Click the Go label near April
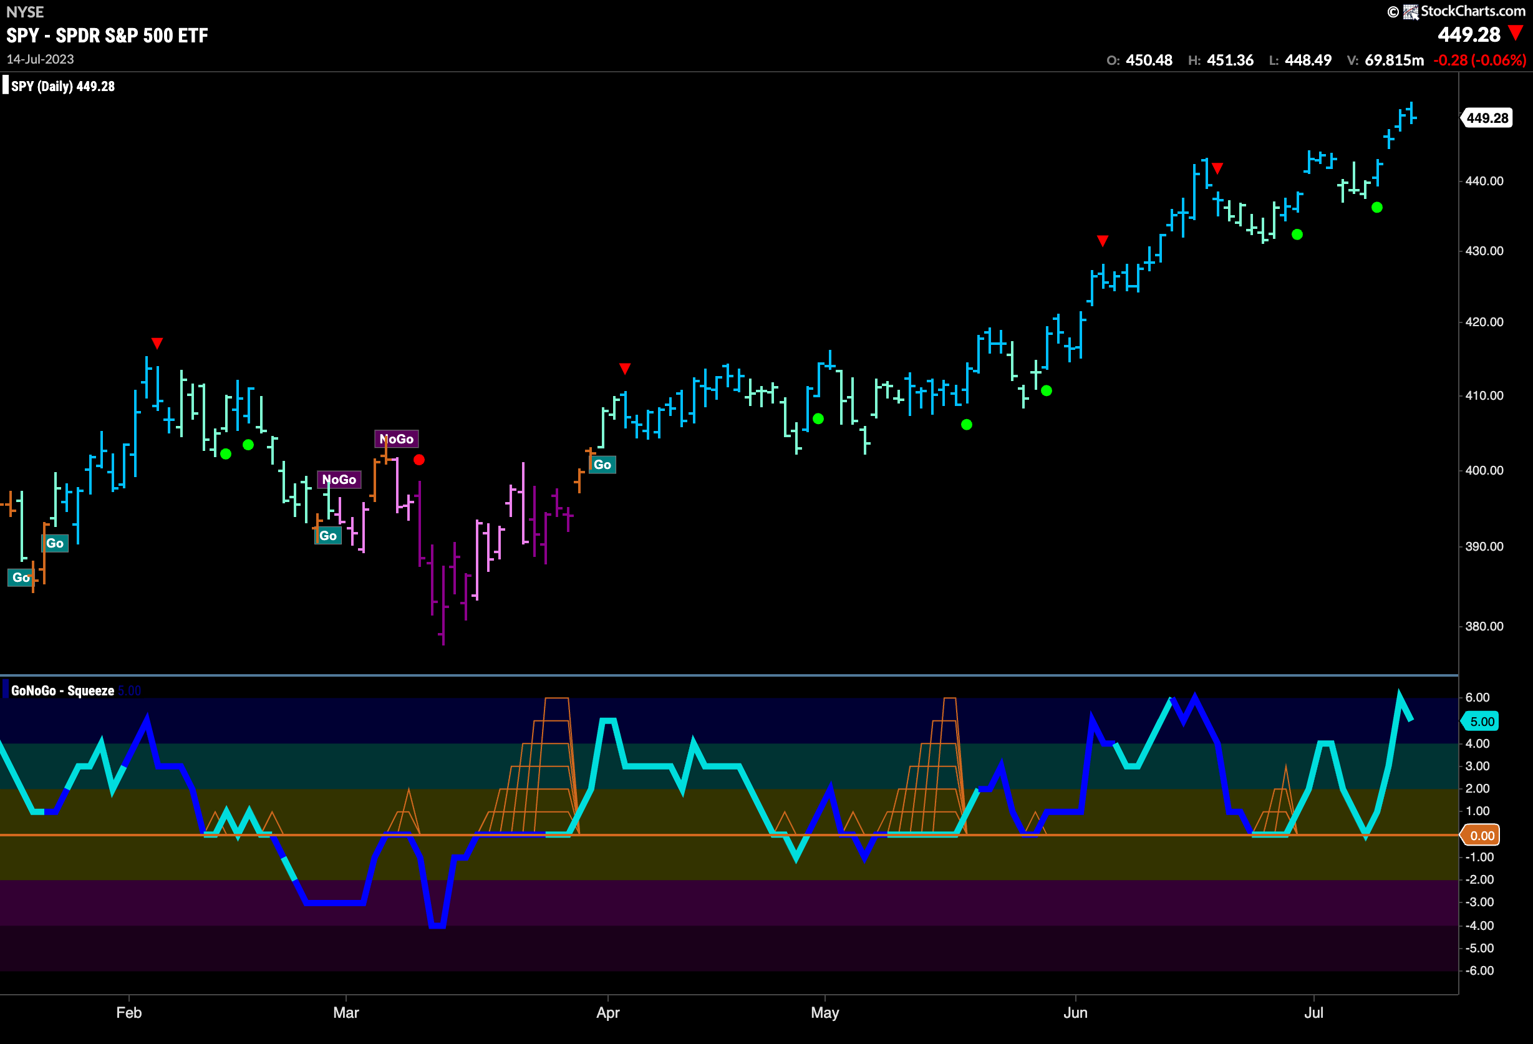The height and width of the screenshot is (1044, 1533). [602, 464]
